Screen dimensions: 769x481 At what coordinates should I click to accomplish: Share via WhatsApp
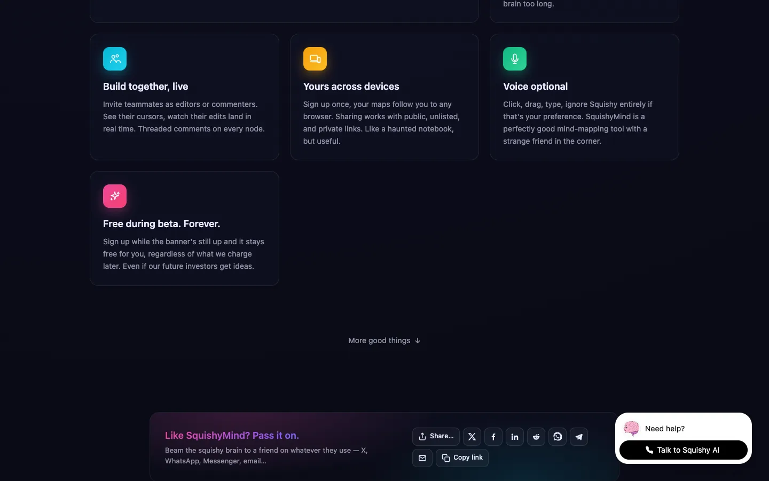pos(558,437)
